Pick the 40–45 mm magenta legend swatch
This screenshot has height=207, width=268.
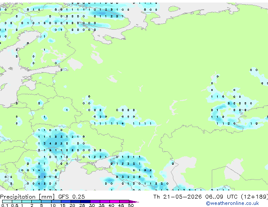pyautogui.click(x=115, y=202)
